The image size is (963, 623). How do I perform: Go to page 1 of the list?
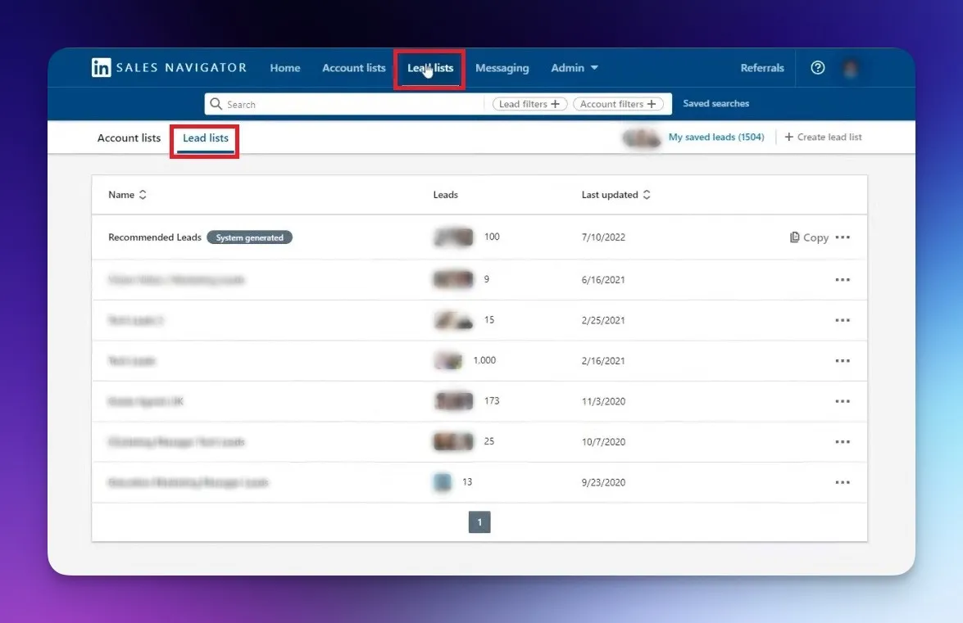479,522
